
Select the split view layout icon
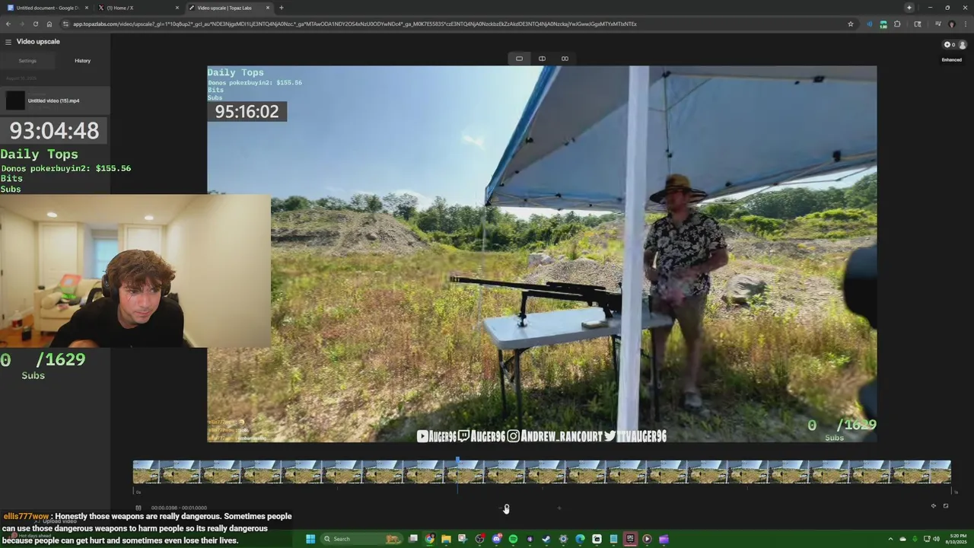(542, 59)
